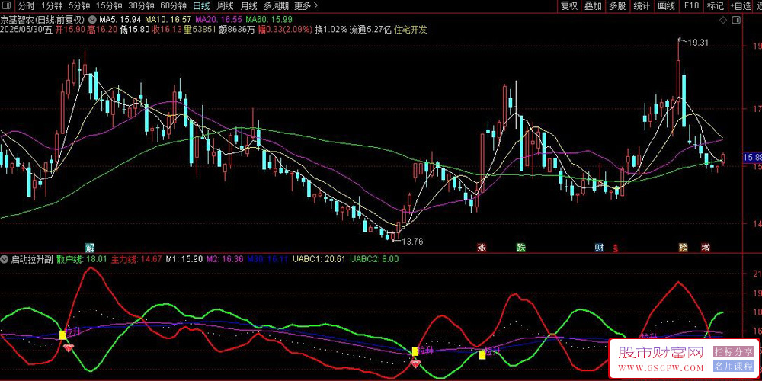
Task: Switch to 周线 weekly chart
Action: pos(225,6)
